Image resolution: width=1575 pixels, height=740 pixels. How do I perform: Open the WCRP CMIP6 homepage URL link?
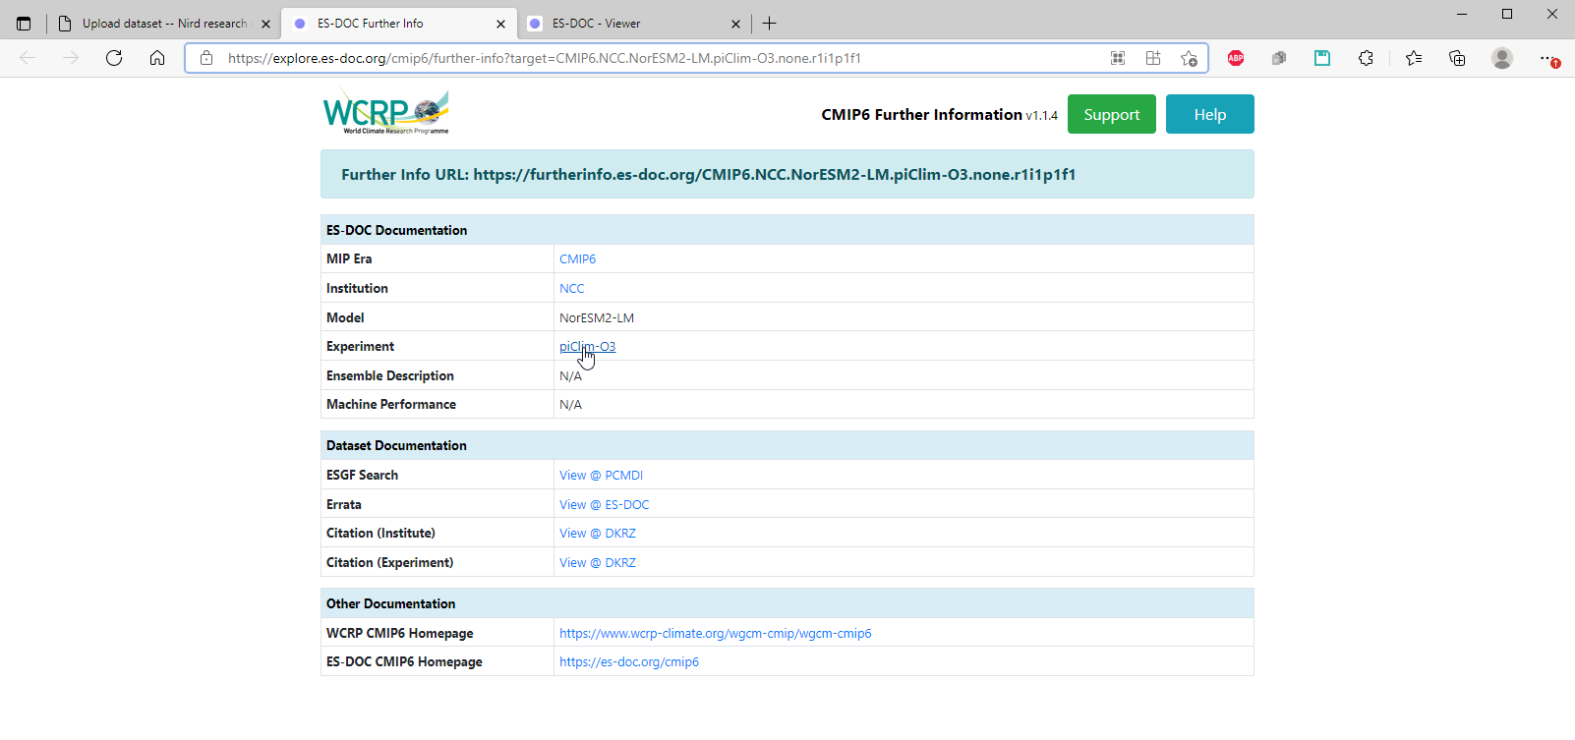coord(715,634)
